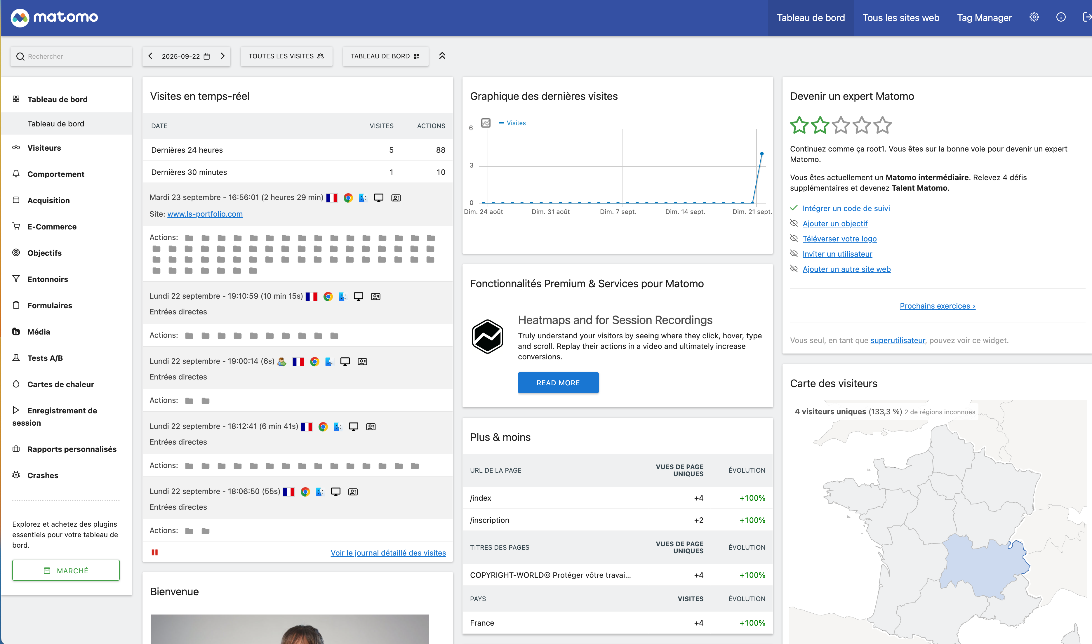Click the visitor profile icon for the 19:10:59 visit
The image size is (1092, 644).
376,297
